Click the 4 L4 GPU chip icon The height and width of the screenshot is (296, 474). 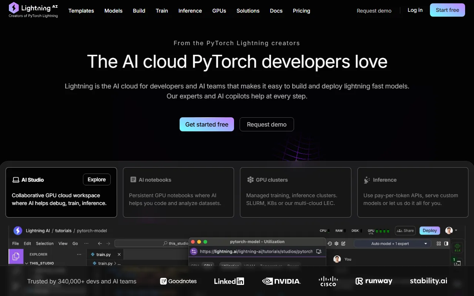(457, 247)
